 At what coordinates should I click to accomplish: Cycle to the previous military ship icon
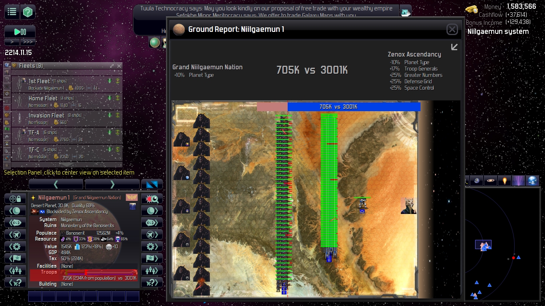[x=15, y=235]
